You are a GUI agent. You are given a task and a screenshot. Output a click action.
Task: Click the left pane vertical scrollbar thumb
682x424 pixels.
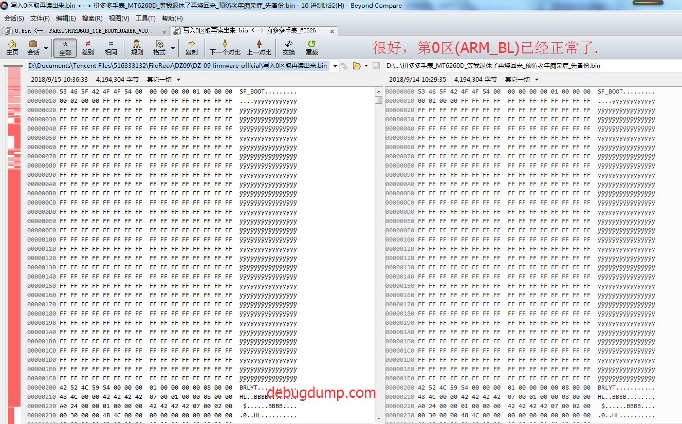click(378, 100)
